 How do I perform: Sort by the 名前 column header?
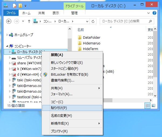click(x=81, y=30)
